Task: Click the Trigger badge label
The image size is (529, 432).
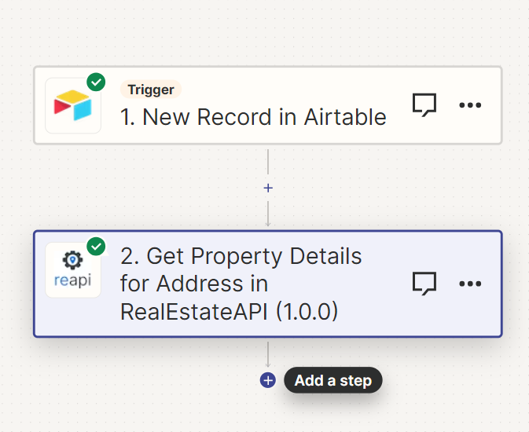Action: (x=151, y=90)
